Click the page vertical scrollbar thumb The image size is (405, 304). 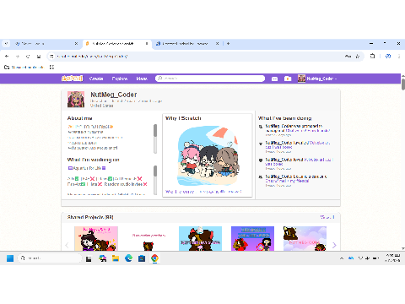tap(403, 84)
